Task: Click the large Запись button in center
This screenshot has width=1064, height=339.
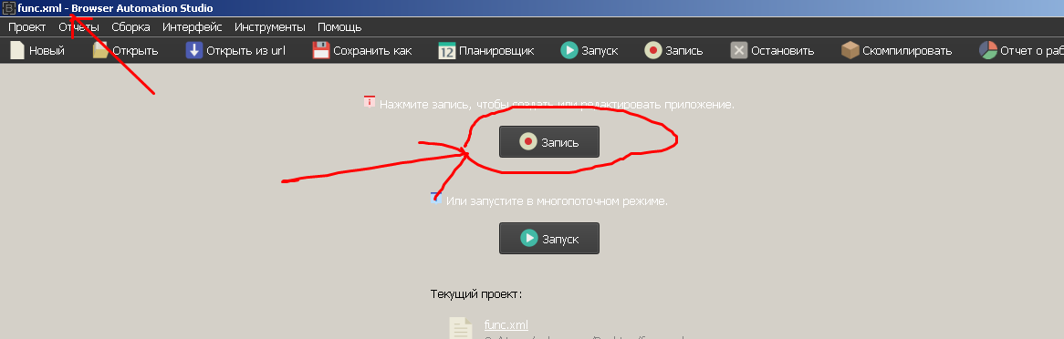Action: (549, 141)
